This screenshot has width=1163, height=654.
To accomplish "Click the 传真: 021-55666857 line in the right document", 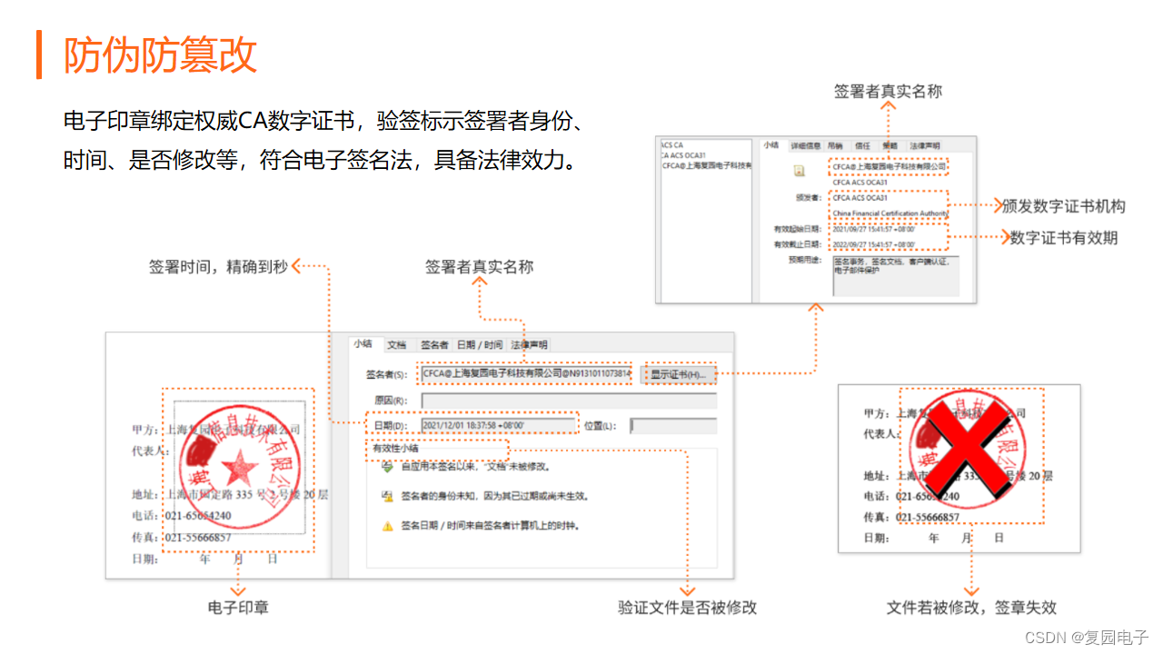I will pos(911,517).
